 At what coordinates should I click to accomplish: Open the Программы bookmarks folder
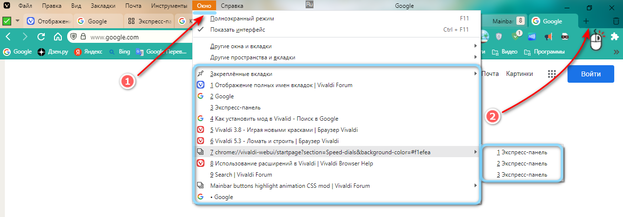[544, 52]
